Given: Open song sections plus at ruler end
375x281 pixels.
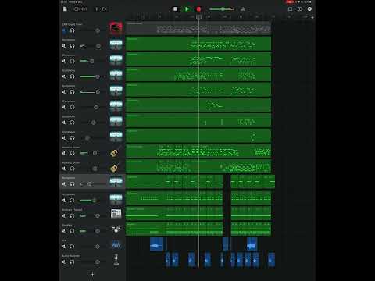Looking at the screenshot, I should tap(312, 17).
